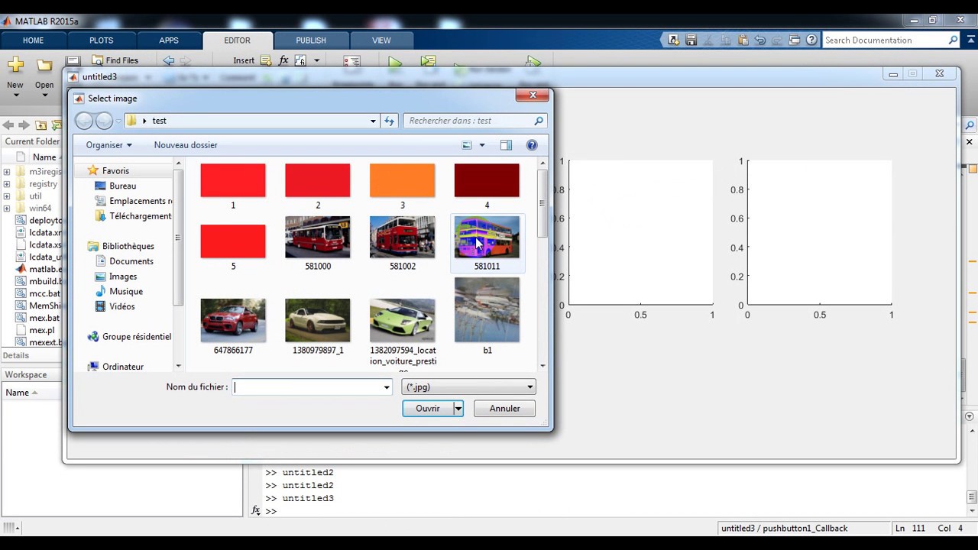Viewport: 978px width, 550px height.
Task: Click the change view icon in dialog
Action: point(467,145)
